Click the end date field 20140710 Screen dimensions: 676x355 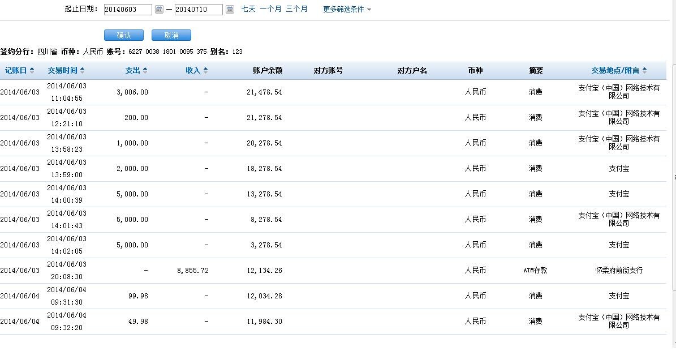tap(199, 10)
